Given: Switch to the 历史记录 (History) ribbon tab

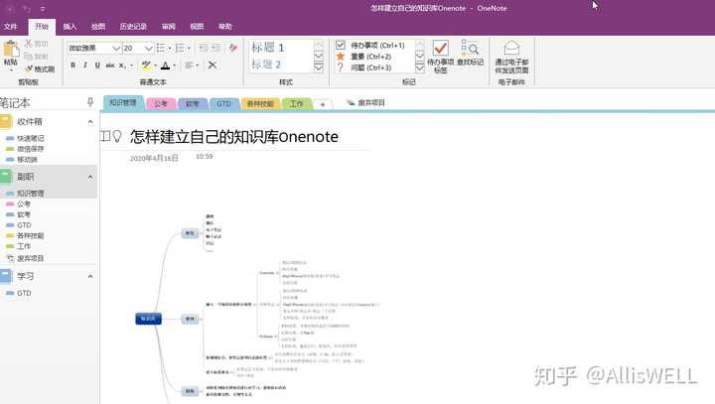Looking at the screenshot, I should click(133, 27).
